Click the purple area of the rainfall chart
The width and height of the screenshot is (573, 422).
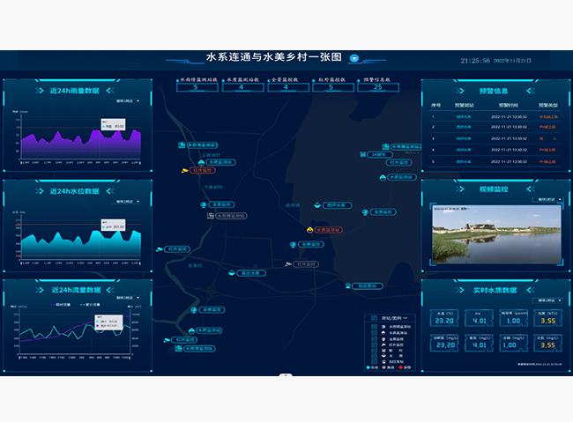pyautogui.click(x=79, y=147)
